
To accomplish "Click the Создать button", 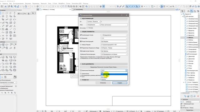I will point(120,83).
